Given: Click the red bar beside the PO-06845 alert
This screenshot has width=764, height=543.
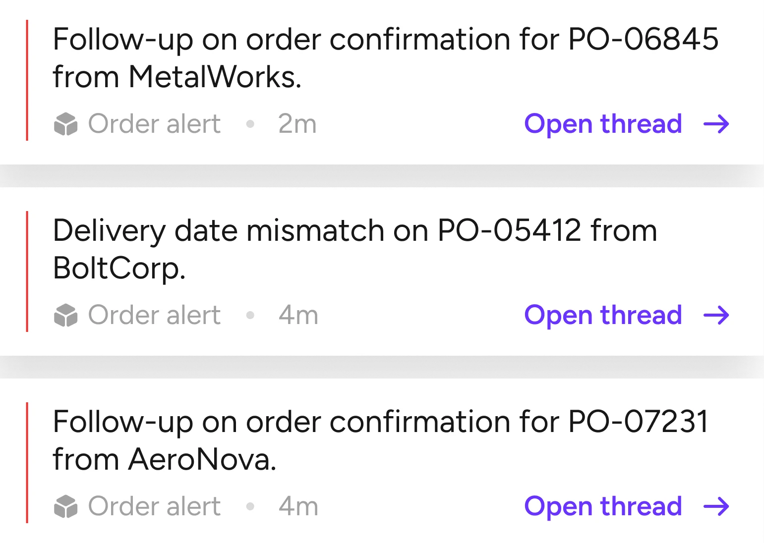Looking at the screenshot, I should coord(27,80).
